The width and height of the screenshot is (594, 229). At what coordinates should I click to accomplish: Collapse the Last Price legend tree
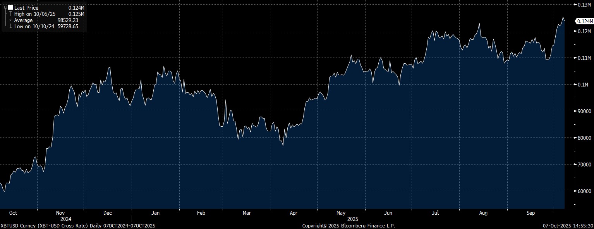click(x=5, y=7)
